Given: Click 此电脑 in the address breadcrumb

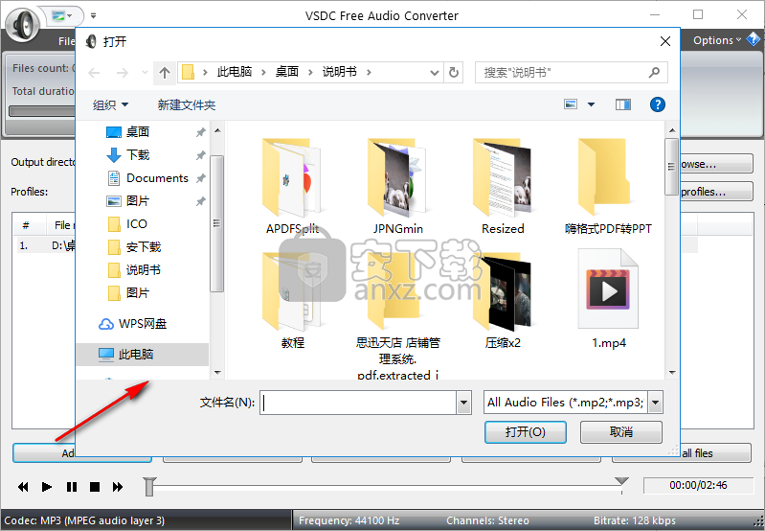Looking at the screenshot, I should coord(235,72).
